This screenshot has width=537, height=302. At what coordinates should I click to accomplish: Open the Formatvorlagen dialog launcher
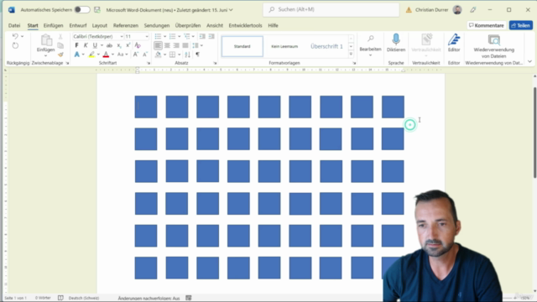(x=354, y=64)
